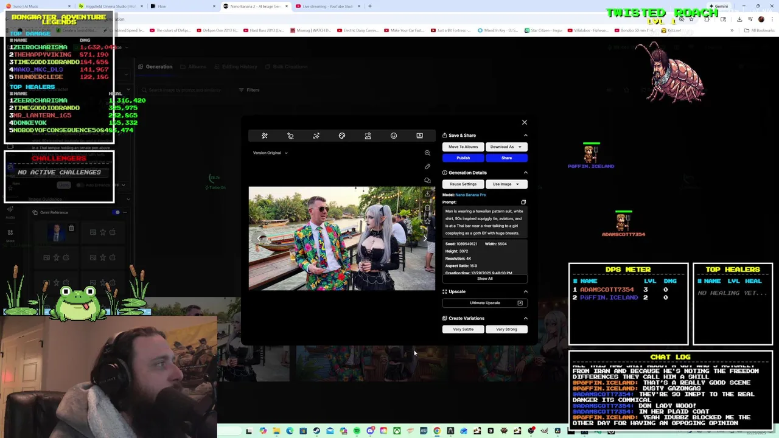Click the Reuse Settings button
The height and width of the screenshot is (438, 779).
pyautogui.click(x=463, y=184)
